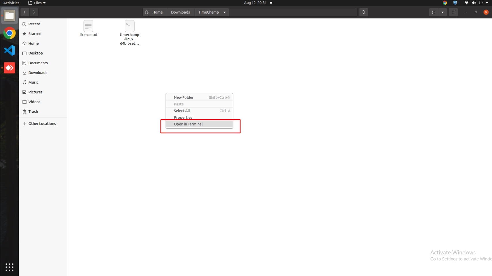Click the Wi-Fi icon in top bar

pos(467,3)
